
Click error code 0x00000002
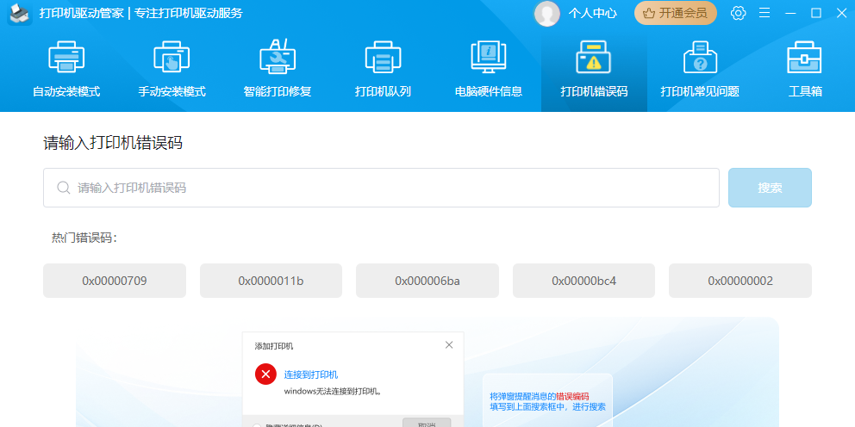(x=740, y=281)
